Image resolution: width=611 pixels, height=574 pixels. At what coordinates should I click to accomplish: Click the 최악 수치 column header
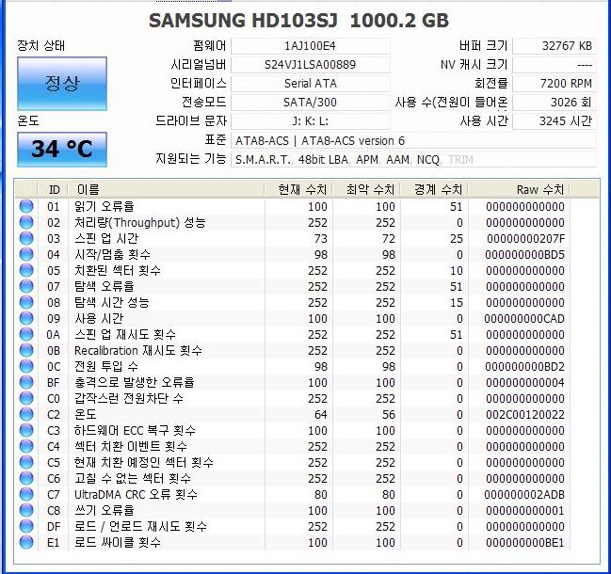[x=366, y=190]
